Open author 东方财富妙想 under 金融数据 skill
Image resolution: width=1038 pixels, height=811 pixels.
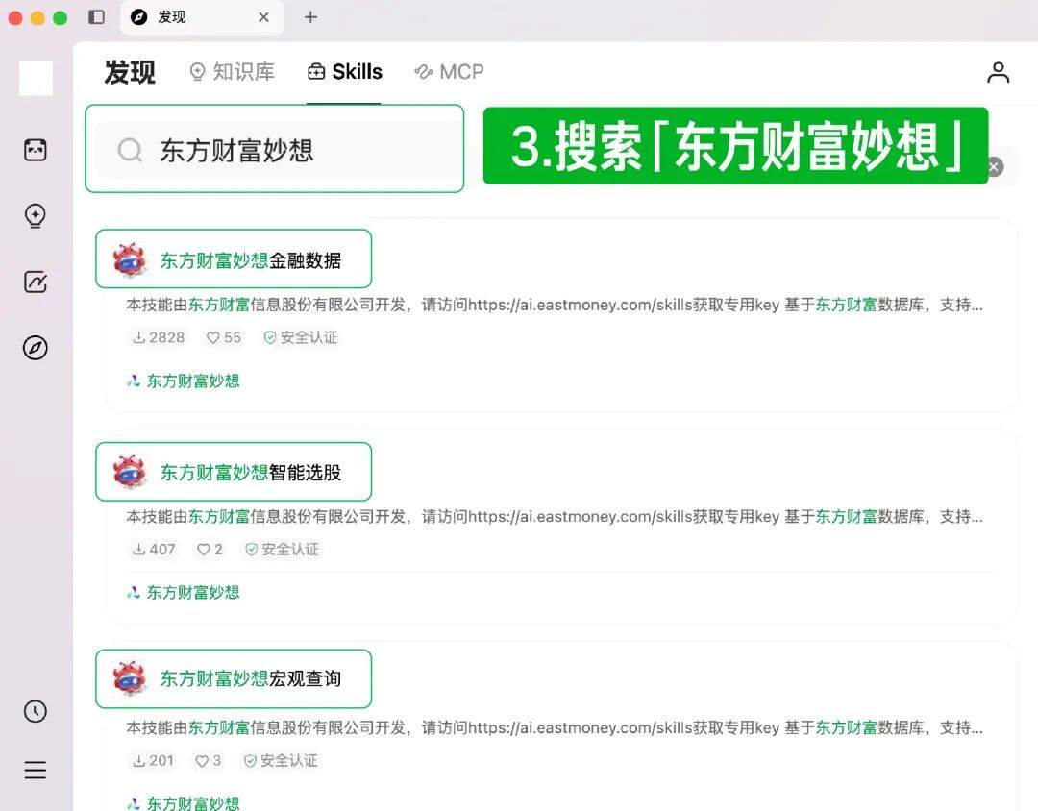184,381
